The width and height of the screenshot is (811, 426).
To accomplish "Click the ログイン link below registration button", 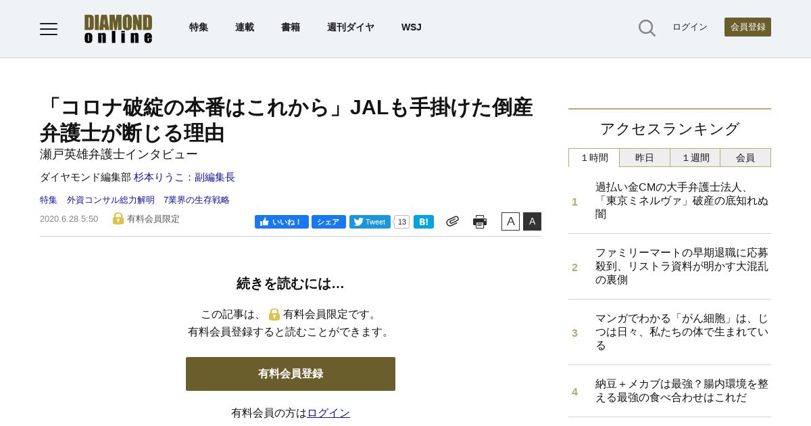I will tap(328, 412).
